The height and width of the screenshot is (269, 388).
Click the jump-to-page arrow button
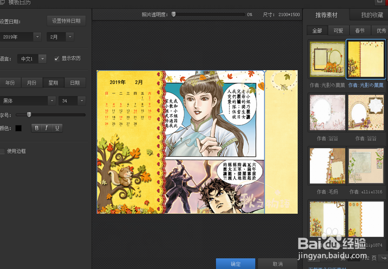tap(383, 258)
